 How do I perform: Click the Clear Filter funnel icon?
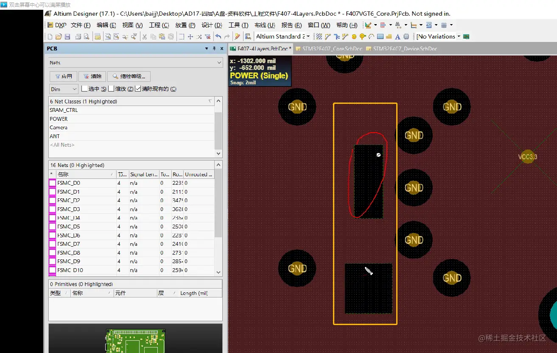coord(207,36)
